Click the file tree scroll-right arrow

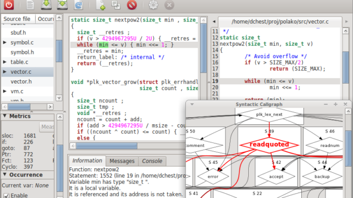click(50, 107)
